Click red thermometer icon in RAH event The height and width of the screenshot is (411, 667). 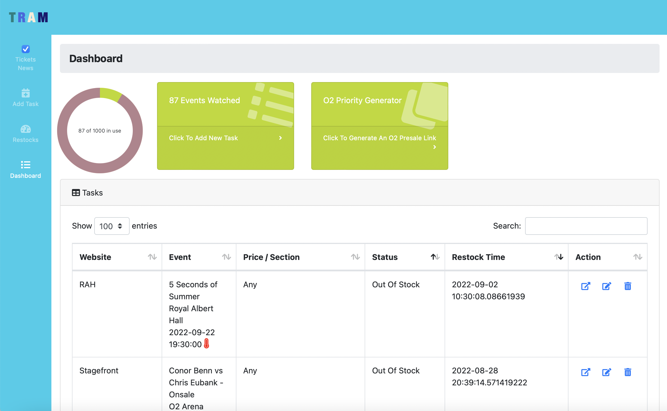[207, 344]
